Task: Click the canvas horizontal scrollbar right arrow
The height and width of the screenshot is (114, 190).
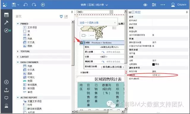Action: pos(123,112)
